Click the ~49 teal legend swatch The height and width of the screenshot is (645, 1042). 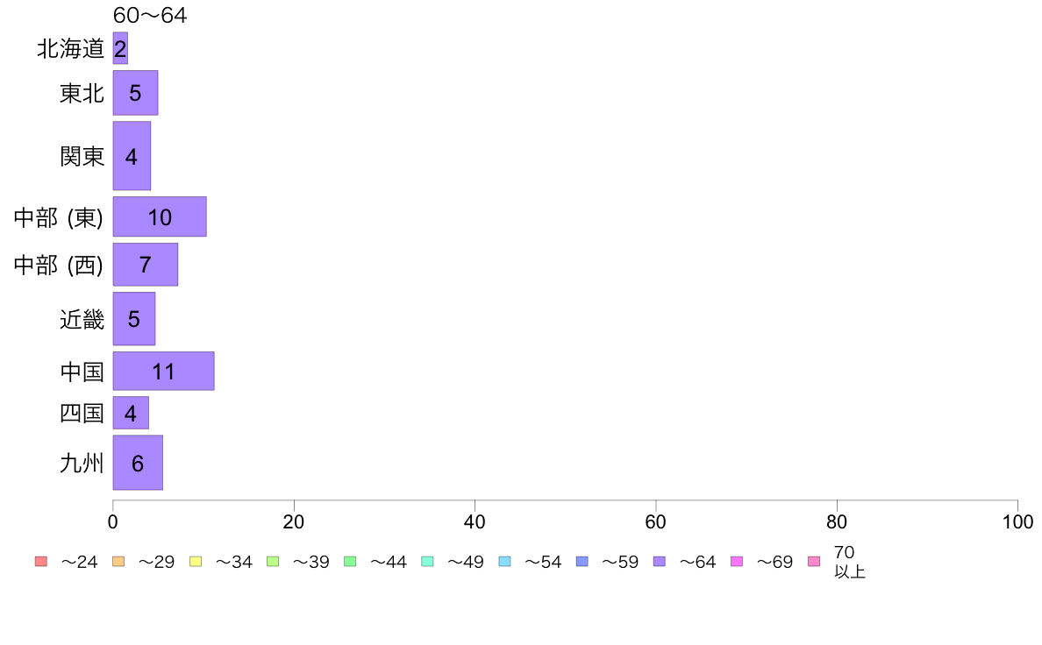[x=427, y=561]
